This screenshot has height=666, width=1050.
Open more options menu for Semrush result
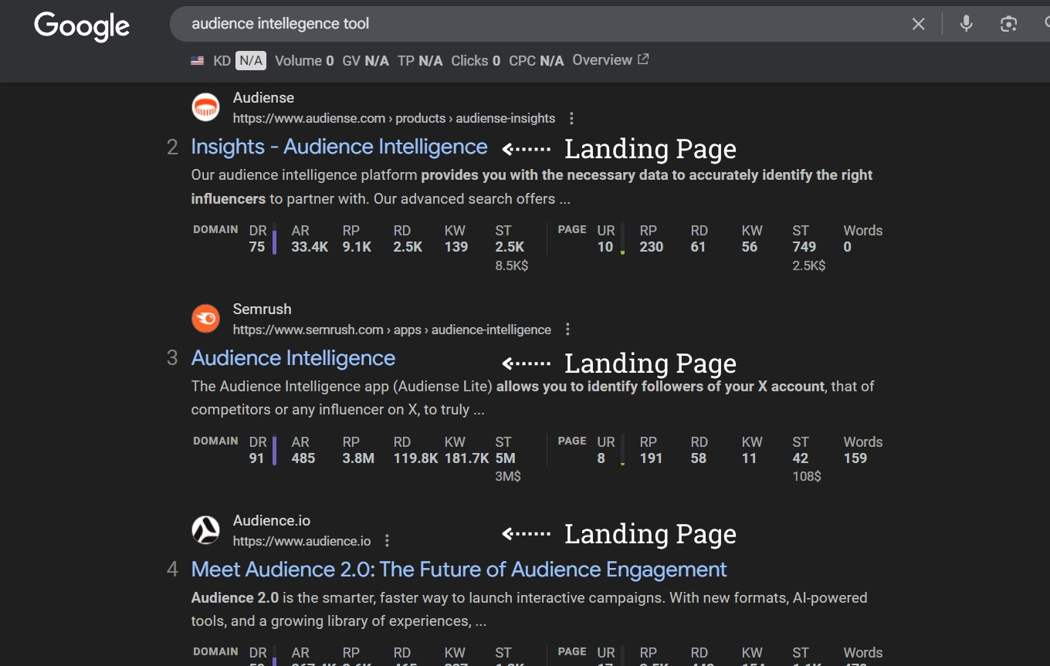567,330
